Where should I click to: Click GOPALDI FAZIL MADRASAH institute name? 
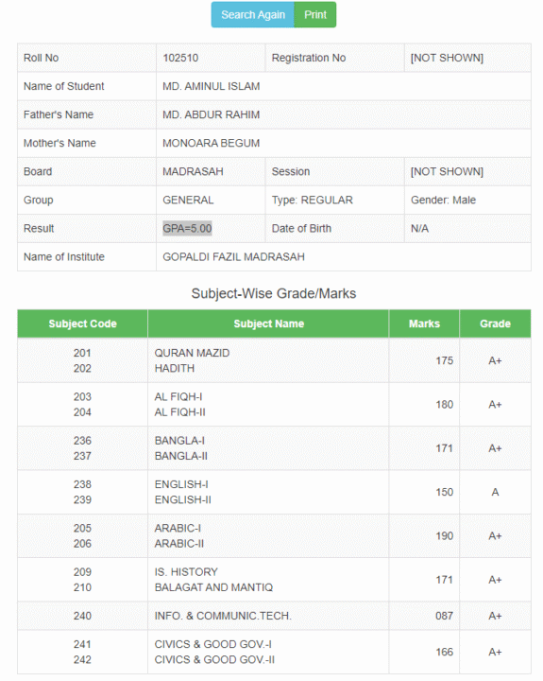pos(234,257)
